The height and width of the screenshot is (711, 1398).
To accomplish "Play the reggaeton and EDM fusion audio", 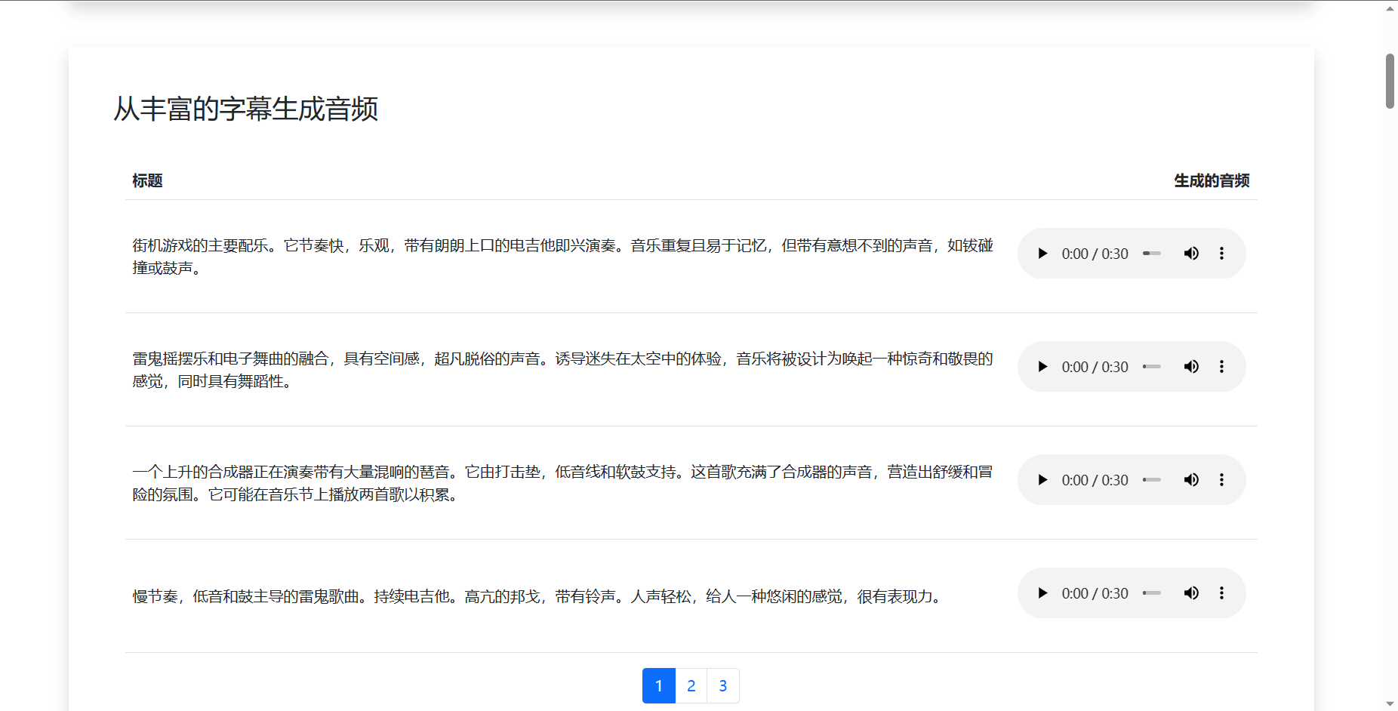I will pos(1042,367).
